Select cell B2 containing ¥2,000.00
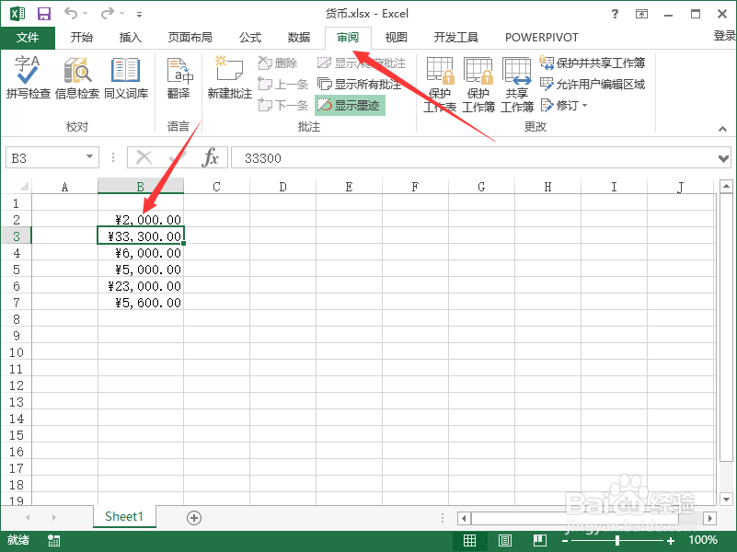 pos(140,219)
